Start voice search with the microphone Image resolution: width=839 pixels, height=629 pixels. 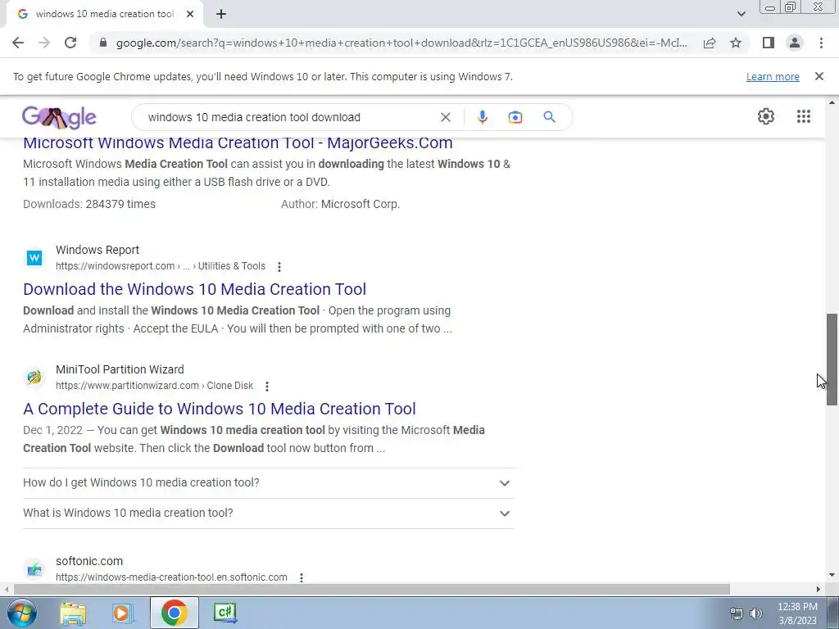tap(482, 117)
